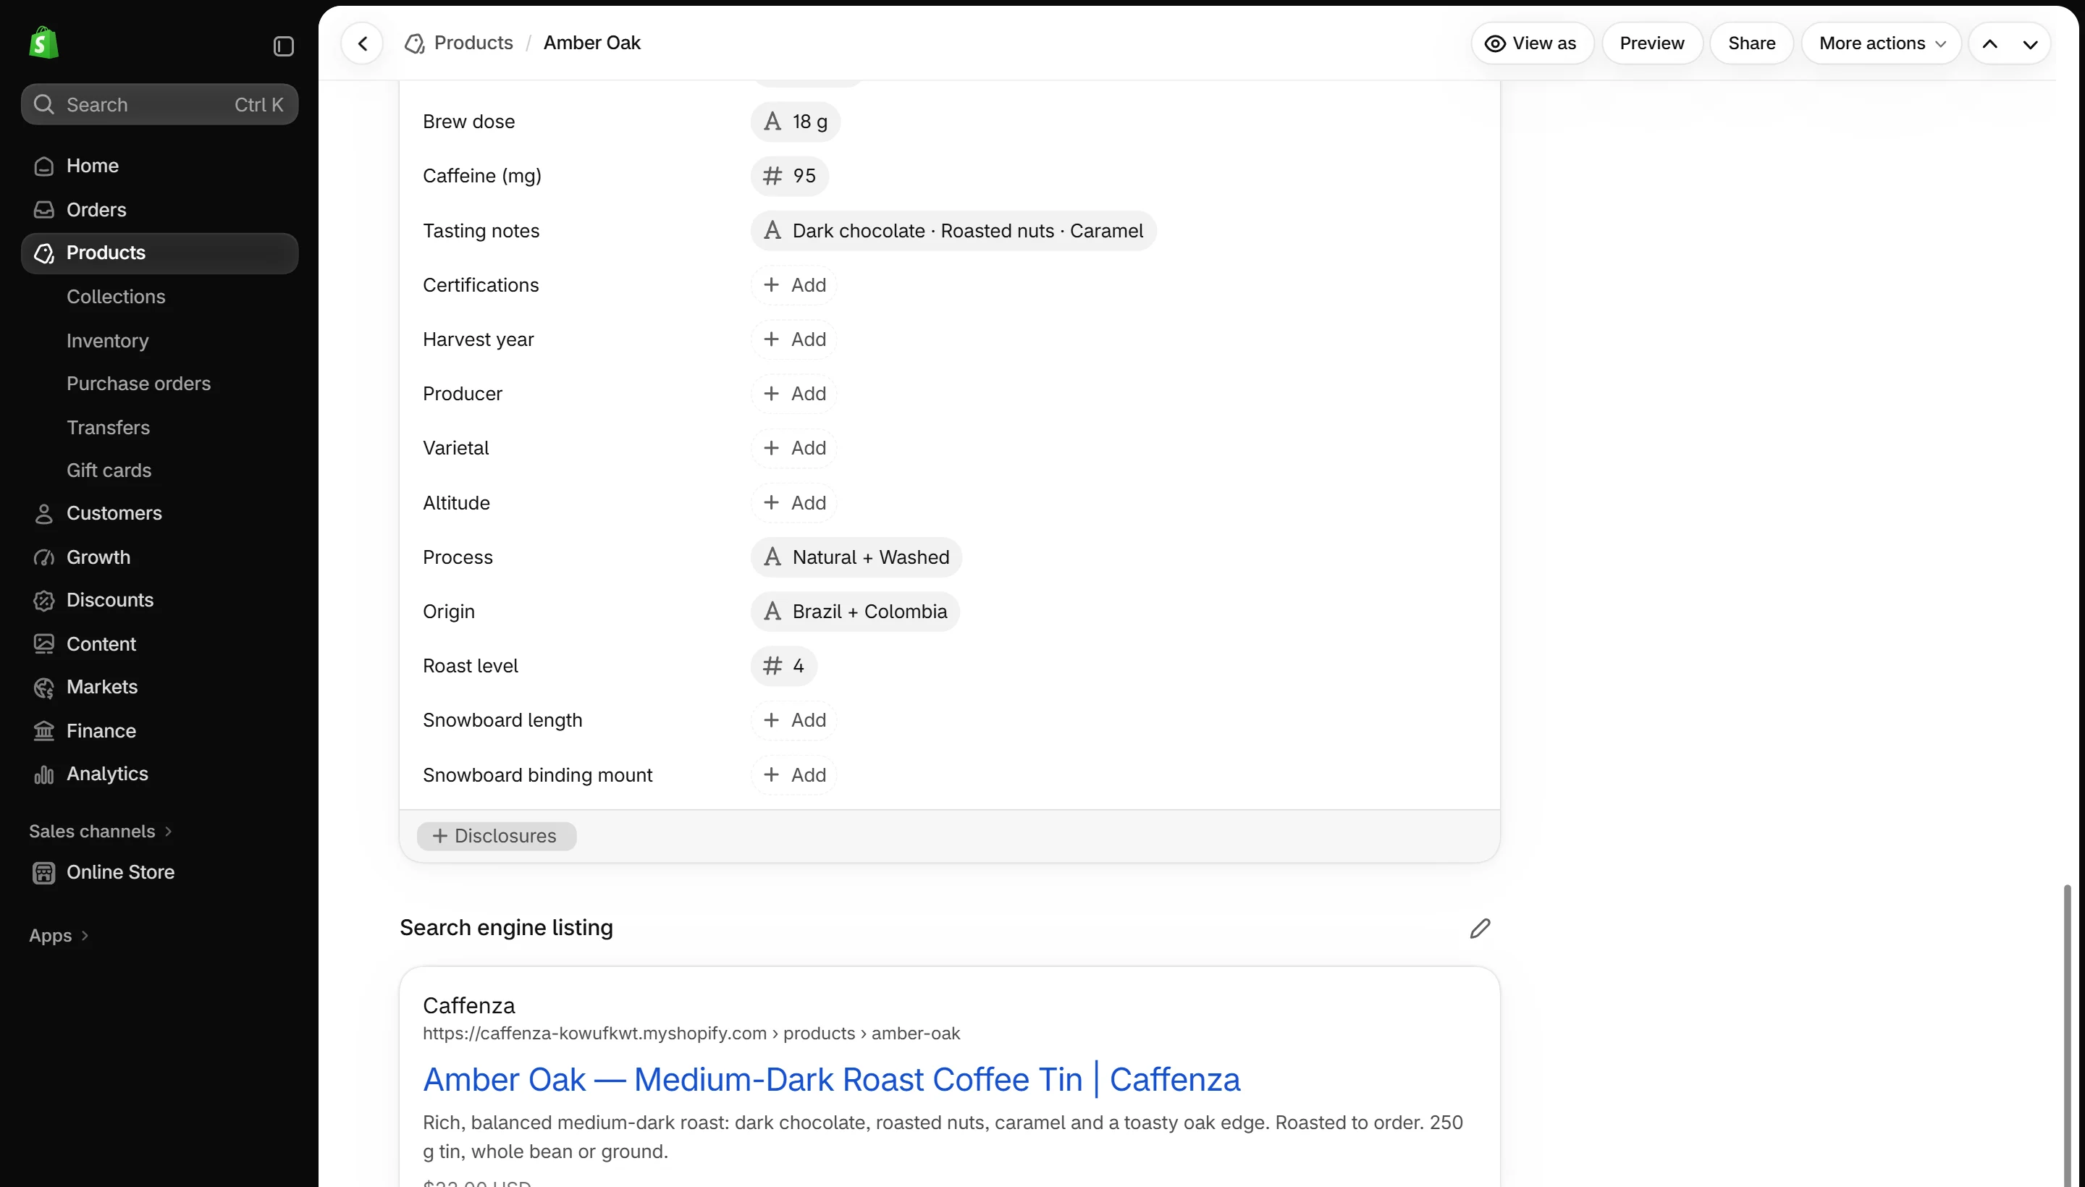Collapse sidebar using the panel toggle icon
Viewport: 2085px width, 1187px height.
click(x=283, y=46)
